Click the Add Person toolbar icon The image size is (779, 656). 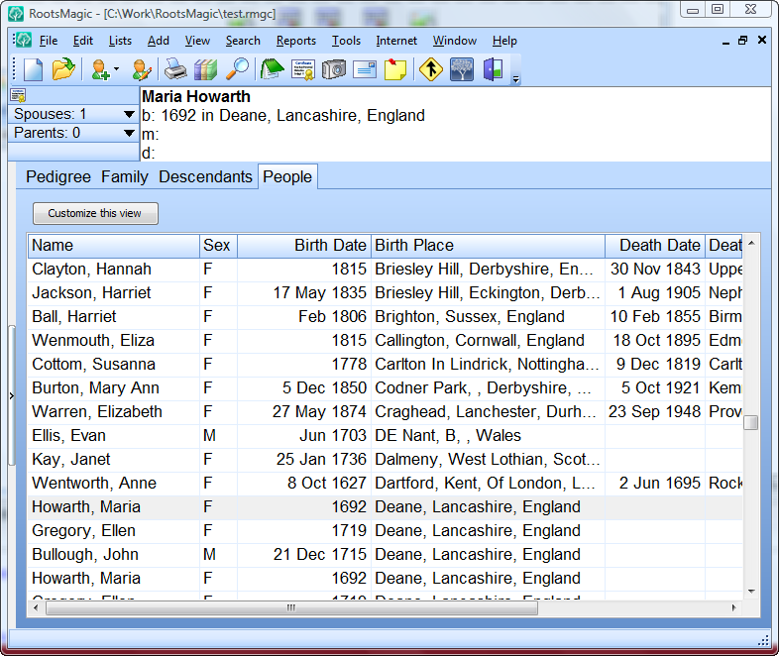pyautogui.click(x=101, y=69)
